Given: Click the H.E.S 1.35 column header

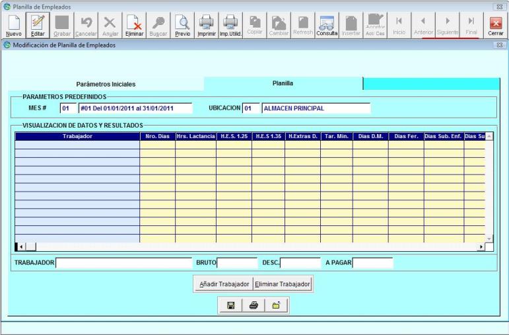Looking at the screenshot, I should click(269, 136).
